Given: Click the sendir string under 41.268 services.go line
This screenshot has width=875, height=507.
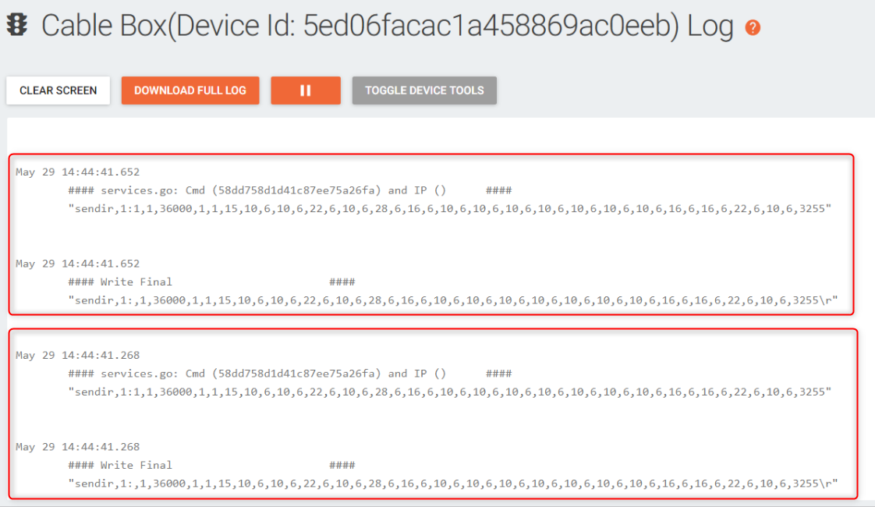Looking at the screenshot, I should [x=450, y=392].
